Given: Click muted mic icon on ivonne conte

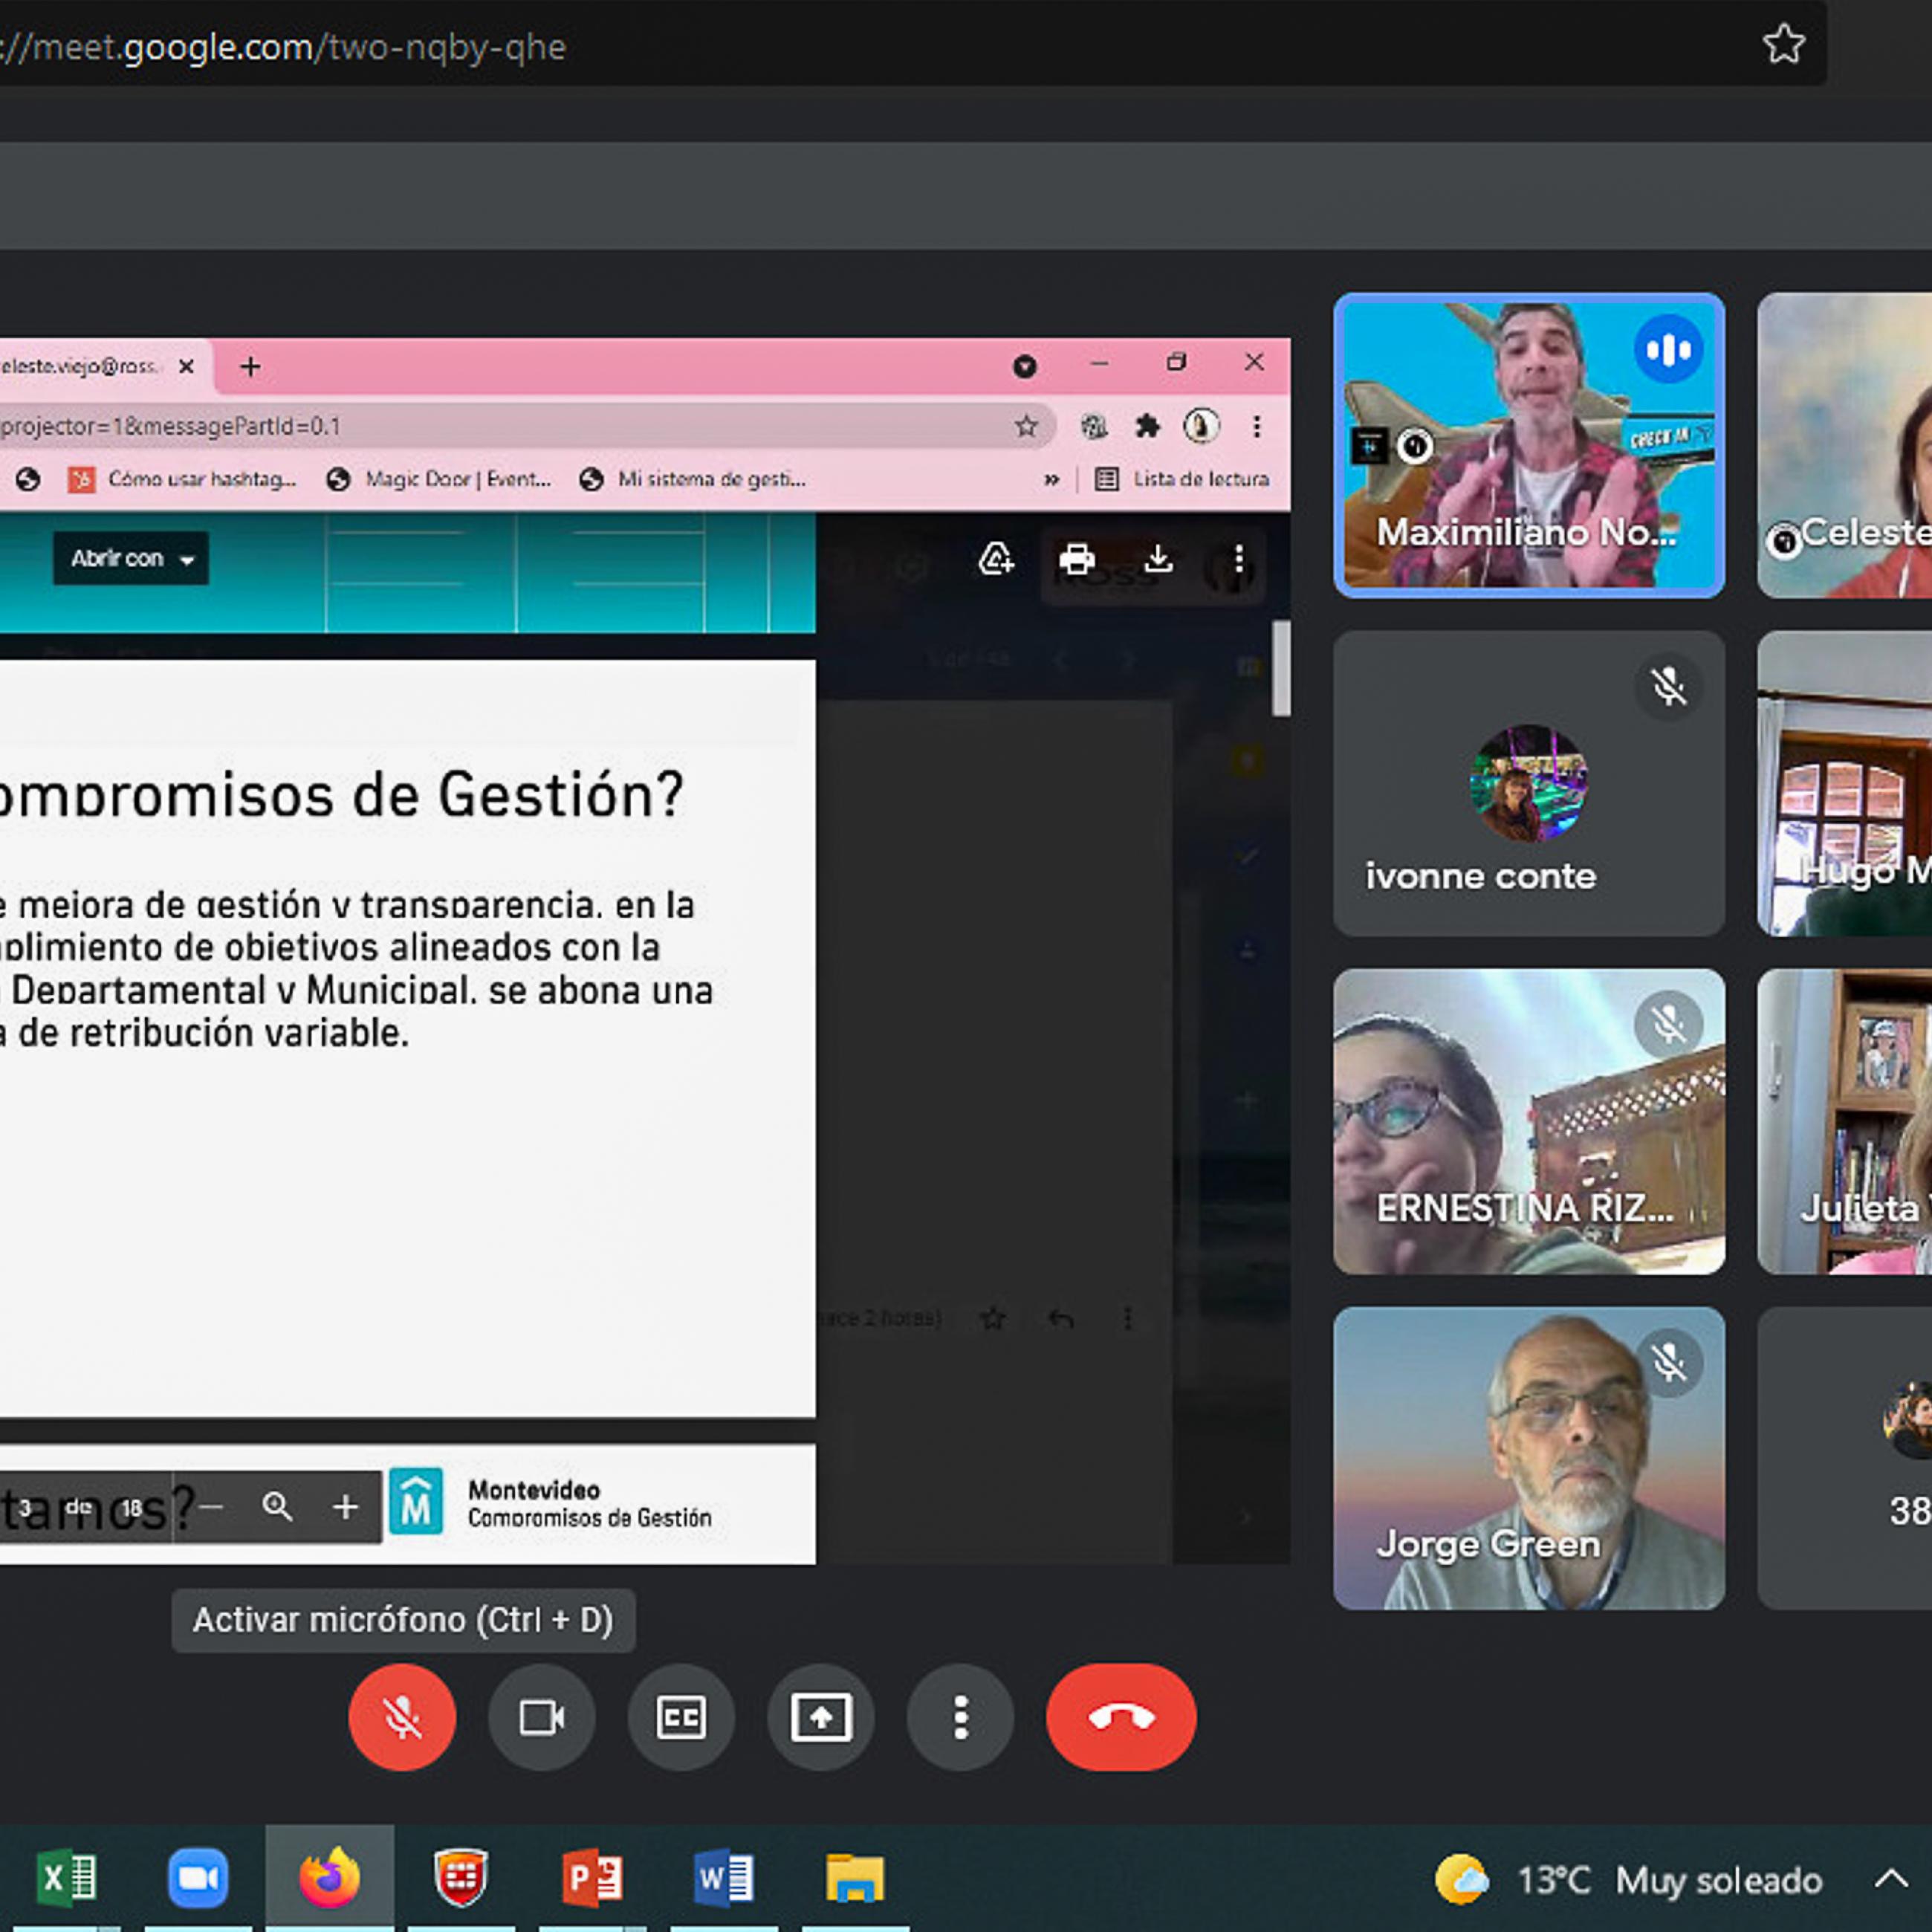Looking at the screenshot, I should click(x=1668, y=687).
